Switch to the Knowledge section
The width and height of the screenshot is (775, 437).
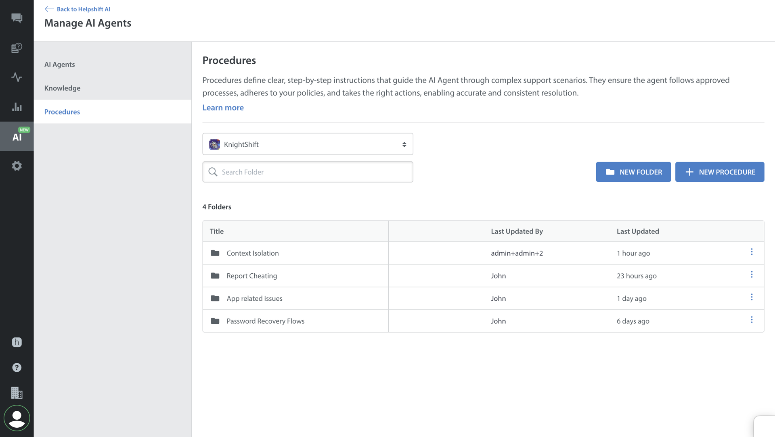point(62,88)
